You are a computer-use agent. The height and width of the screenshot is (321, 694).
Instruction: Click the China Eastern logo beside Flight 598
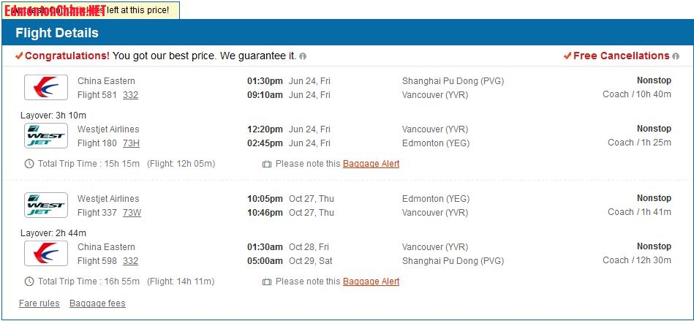[46, 253]
